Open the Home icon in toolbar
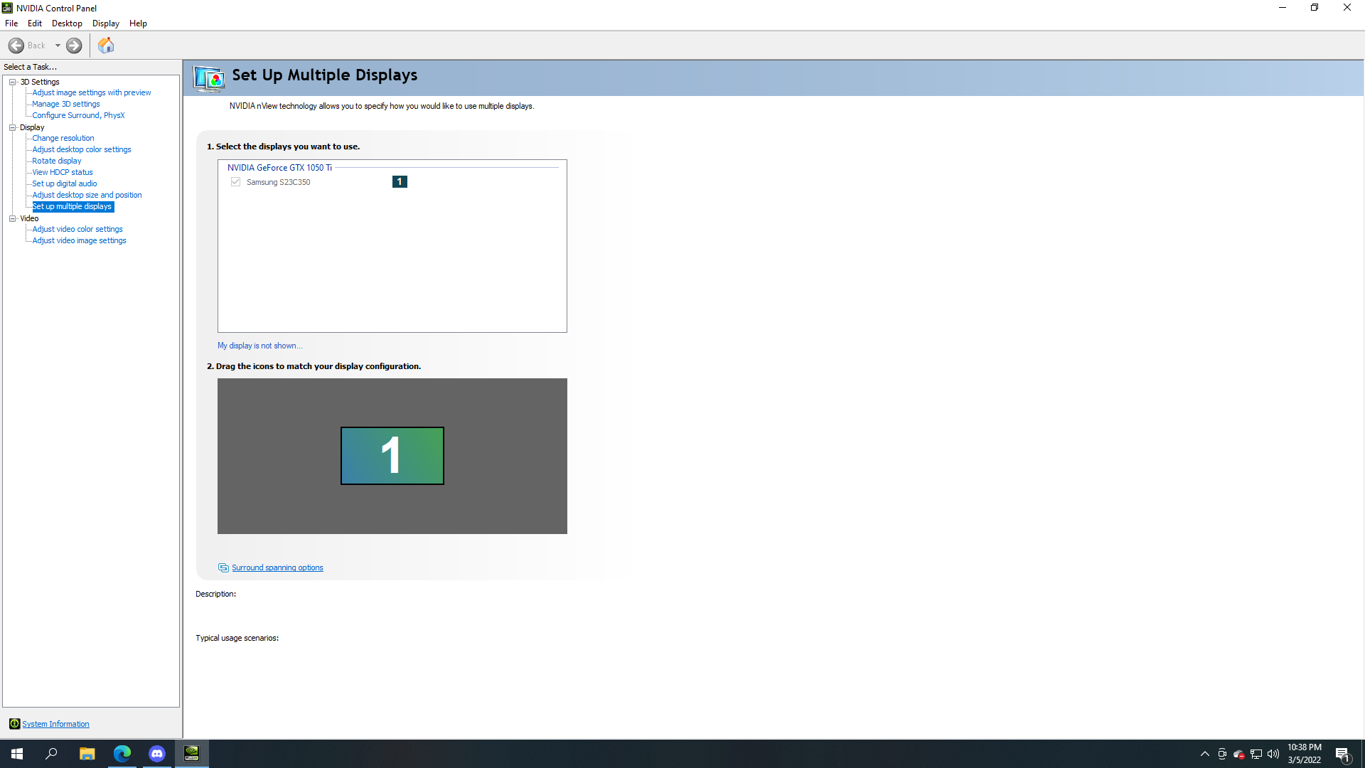 [106, 46]
